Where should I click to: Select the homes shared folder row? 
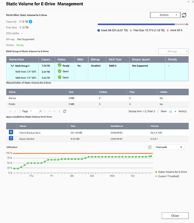click(97, 98)
